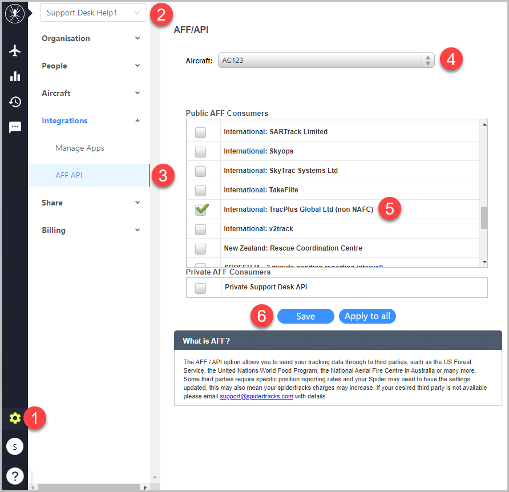Tick the International Skyops checkbox
The image size is (509, 492).
click(x=200, y=152)
